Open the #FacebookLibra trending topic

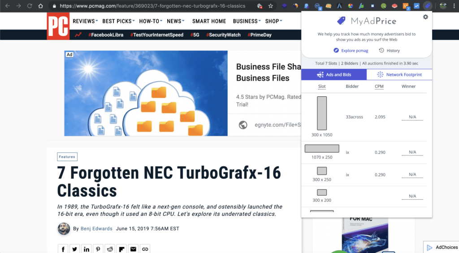pos(106,35)
